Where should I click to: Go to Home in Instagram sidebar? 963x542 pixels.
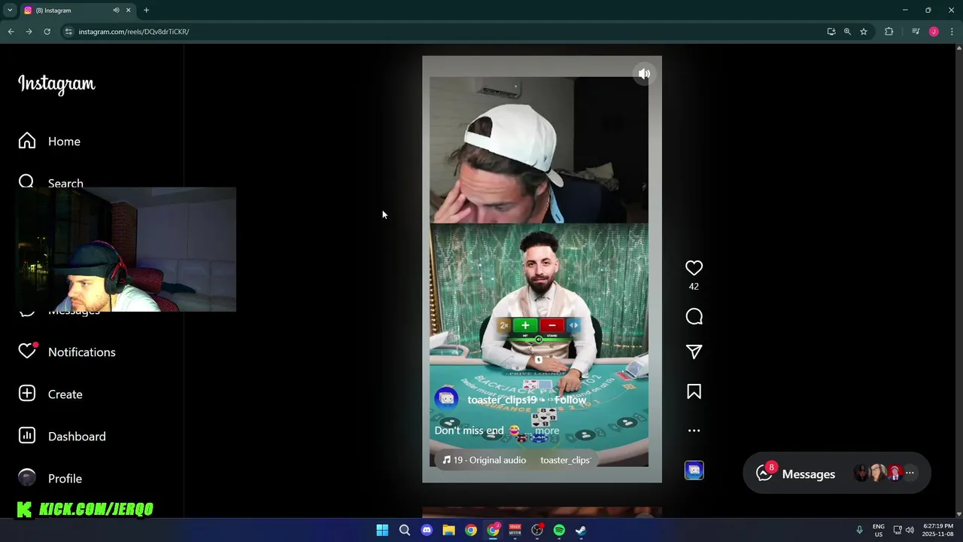(50, 142)
